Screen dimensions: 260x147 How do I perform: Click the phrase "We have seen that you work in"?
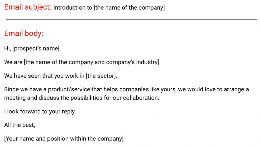[44, 76]
